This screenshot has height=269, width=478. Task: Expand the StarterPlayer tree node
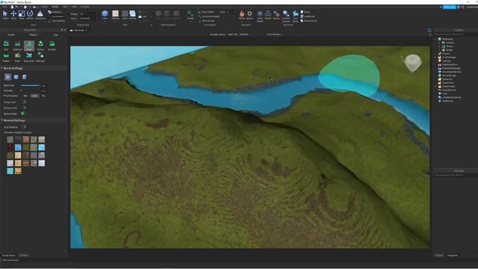(435, 87)
